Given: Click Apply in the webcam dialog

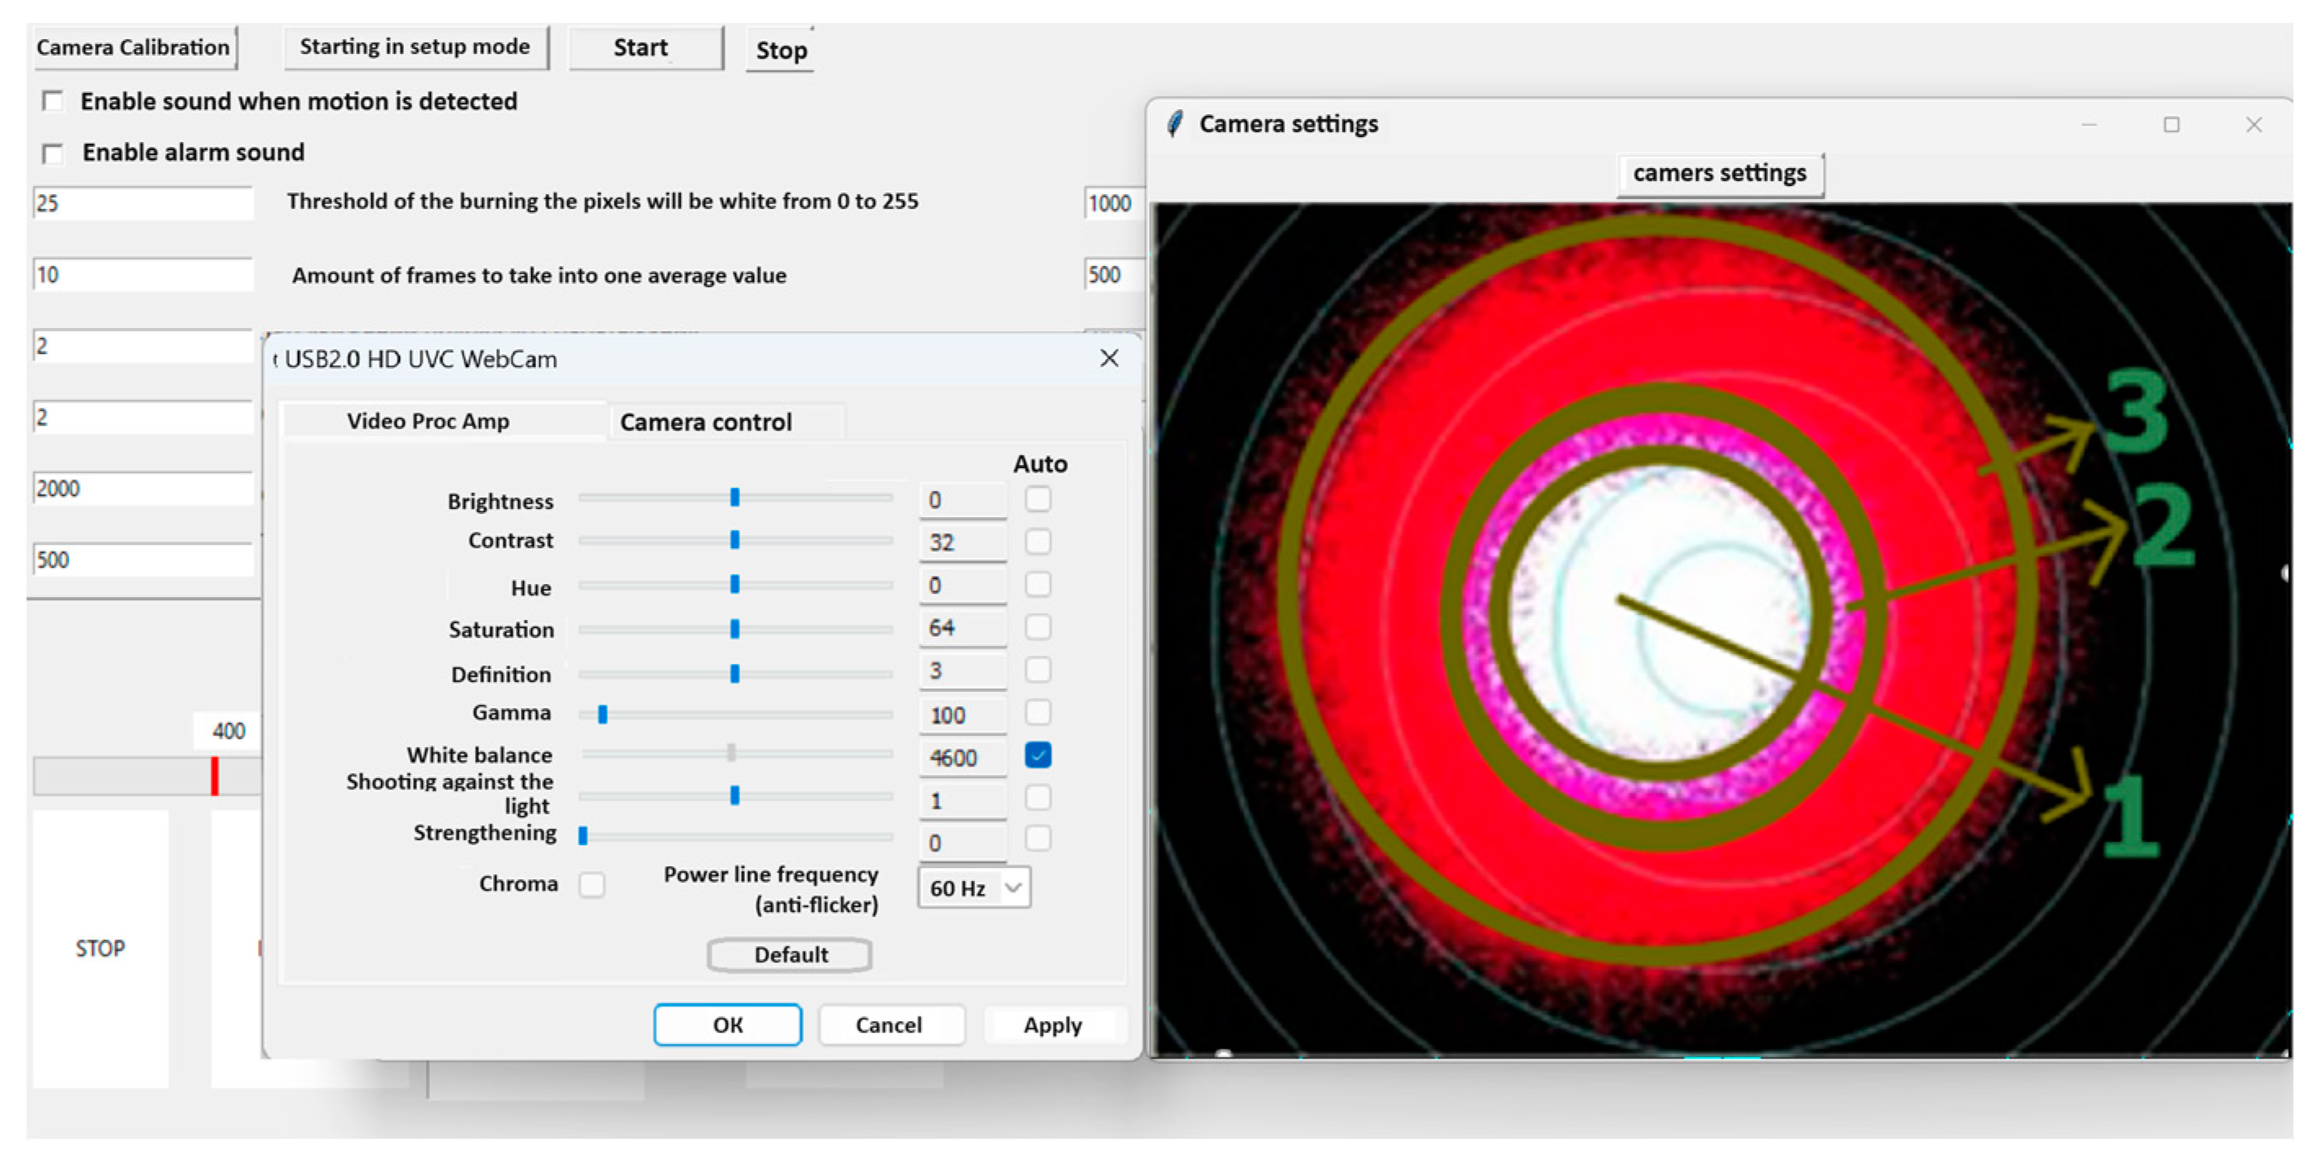Looking at the screenshot, I should coord(1053,1024).
